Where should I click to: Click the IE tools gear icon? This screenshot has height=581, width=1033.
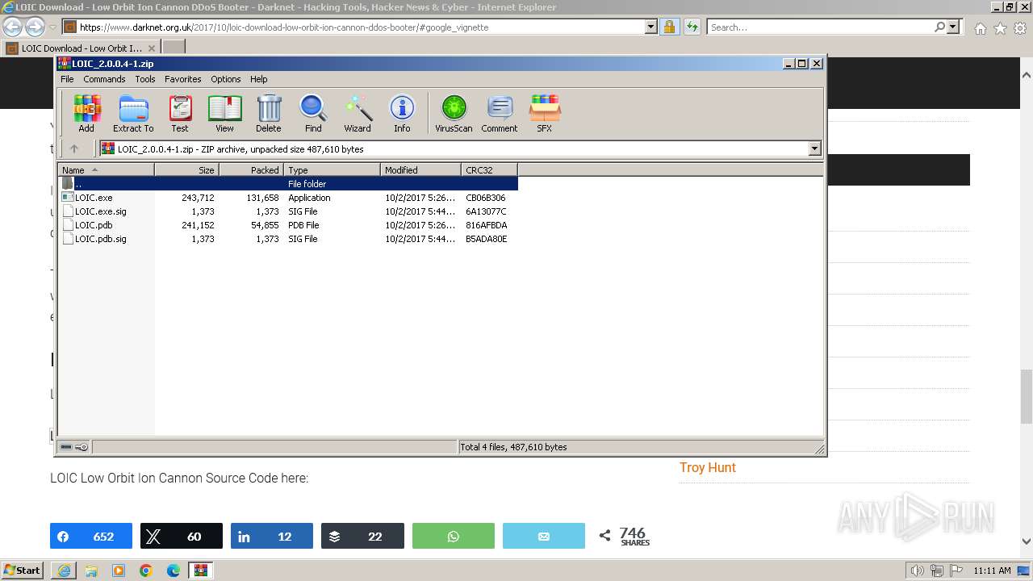(1020, 28)
